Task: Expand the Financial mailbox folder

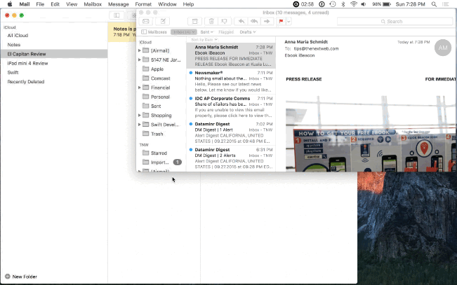Action: (x=140, y=88)
